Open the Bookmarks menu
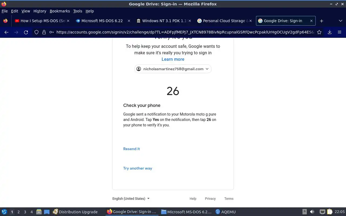The image size is (346, 216). 60,11
